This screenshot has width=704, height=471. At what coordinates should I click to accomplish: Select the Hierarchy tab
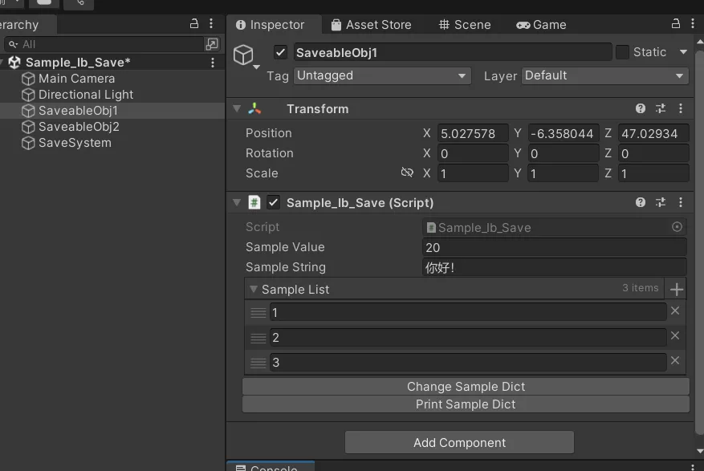tap(27, 25)
